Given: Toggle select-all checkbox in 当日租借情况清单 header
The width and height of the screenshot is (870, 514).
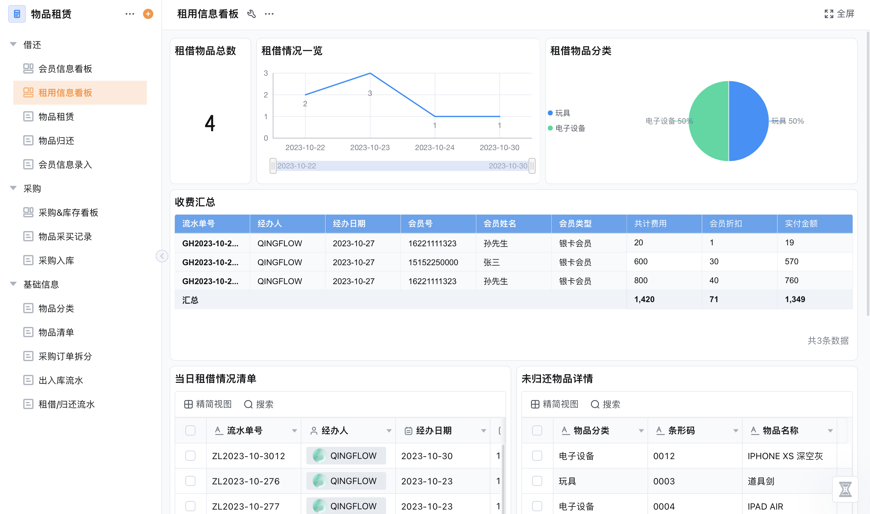Looking at the screenshot, I should pos(190,430).
